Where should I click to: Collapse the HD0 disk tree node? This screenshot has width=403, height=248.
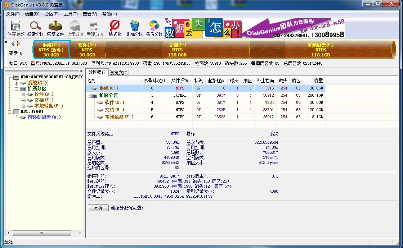click(10, 77)
